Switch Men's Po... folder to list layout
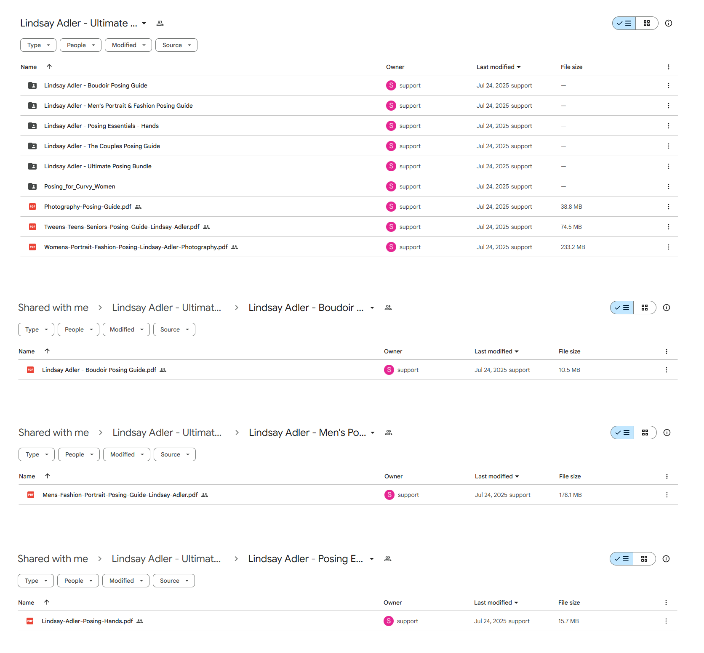Viewport: 704px width, 653px height. [622, 433]
